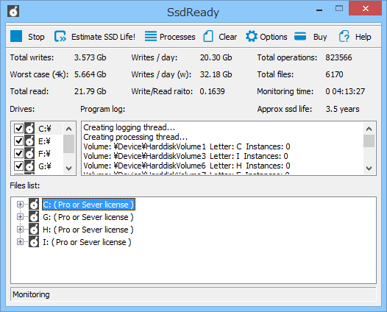Open the Options toolbar label
Screen dimensions: 387x312
tap(274, 37)
